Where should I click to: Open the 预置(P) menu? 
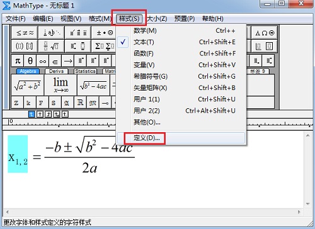coord(185,19)
